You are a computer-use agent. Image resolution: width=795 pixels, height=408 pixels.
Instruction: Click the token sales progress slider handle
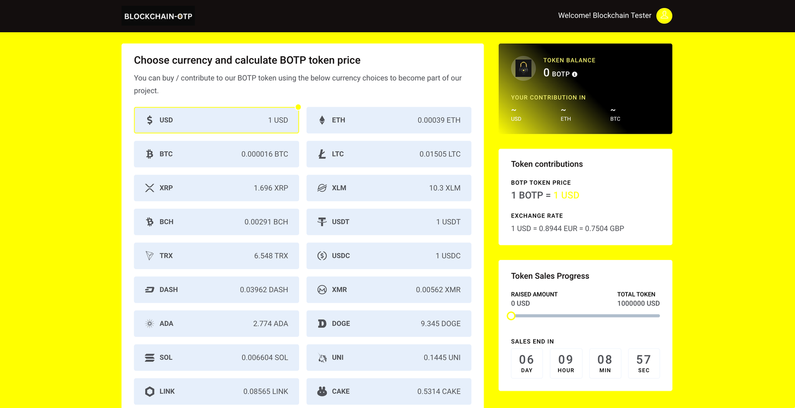pyautogui.click(x=511, y=316)
